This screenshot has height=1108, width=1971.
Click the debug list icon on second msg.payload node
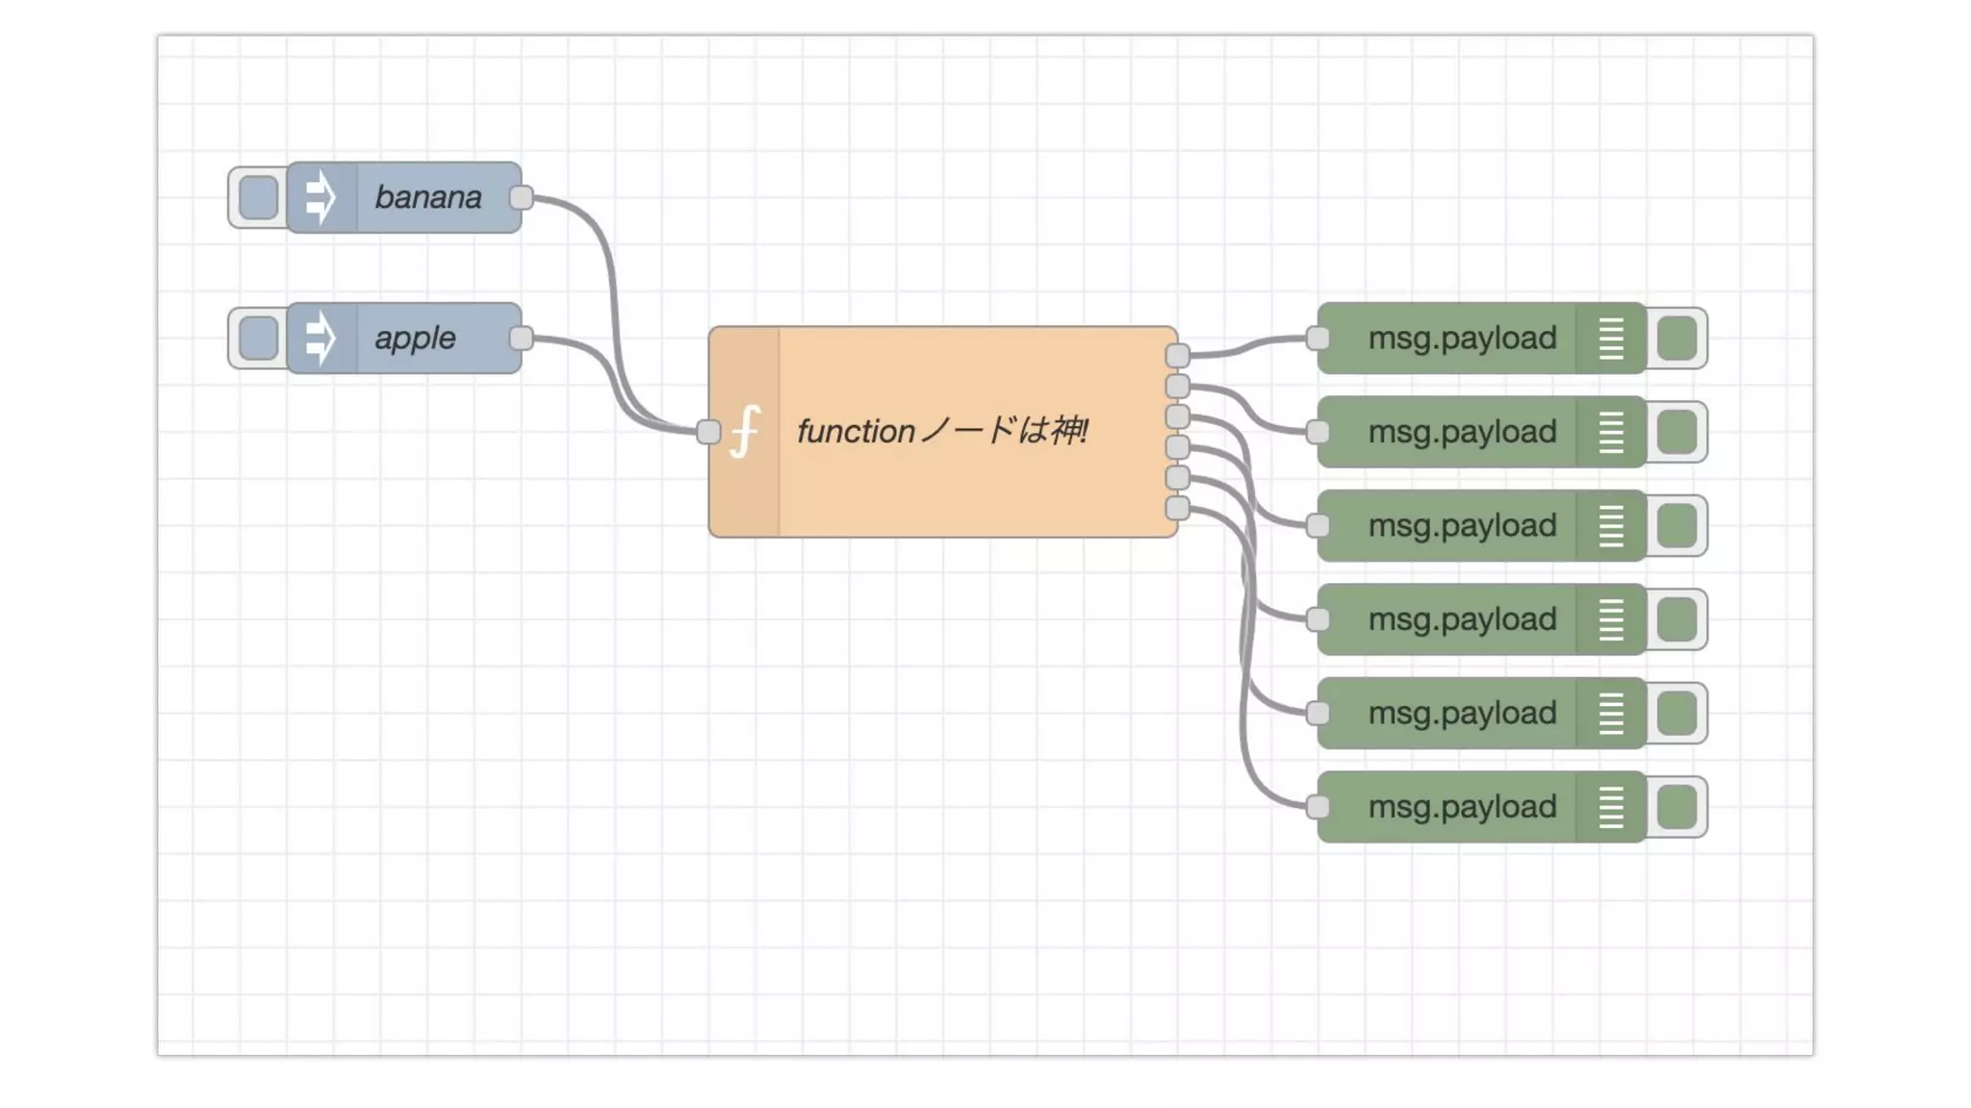(1611, 432)
